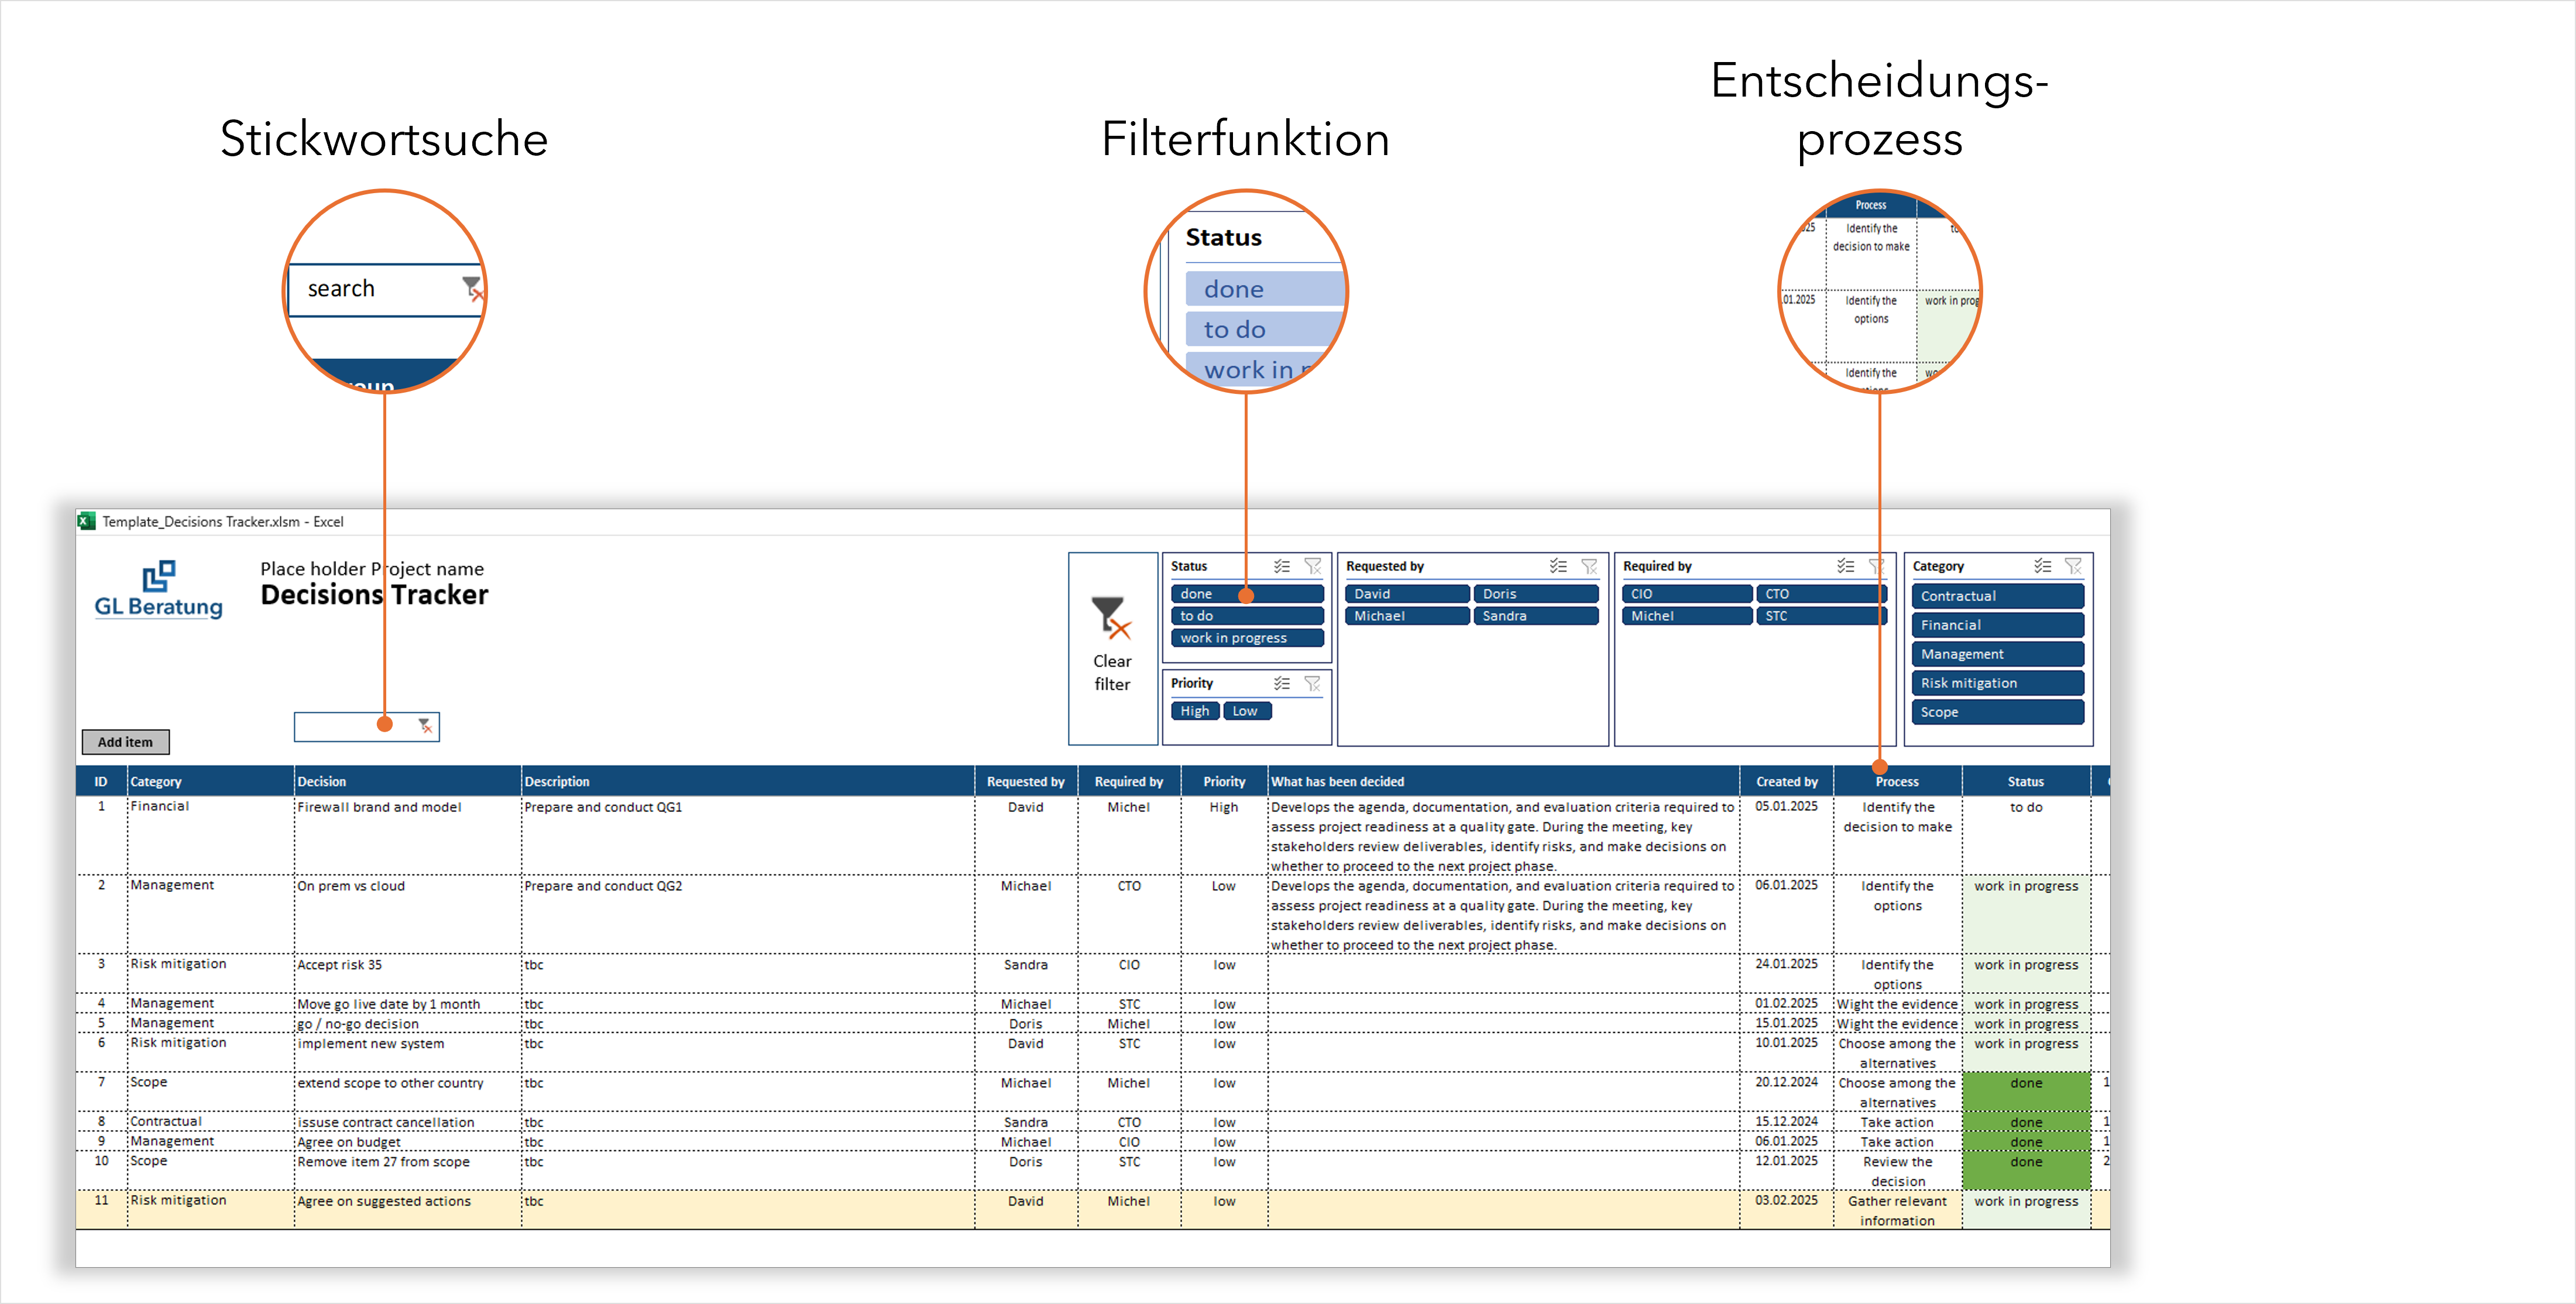Click the Excel app icon in title bar
Viewport: 2576px width, 1304px height.
tap(87, 521)
